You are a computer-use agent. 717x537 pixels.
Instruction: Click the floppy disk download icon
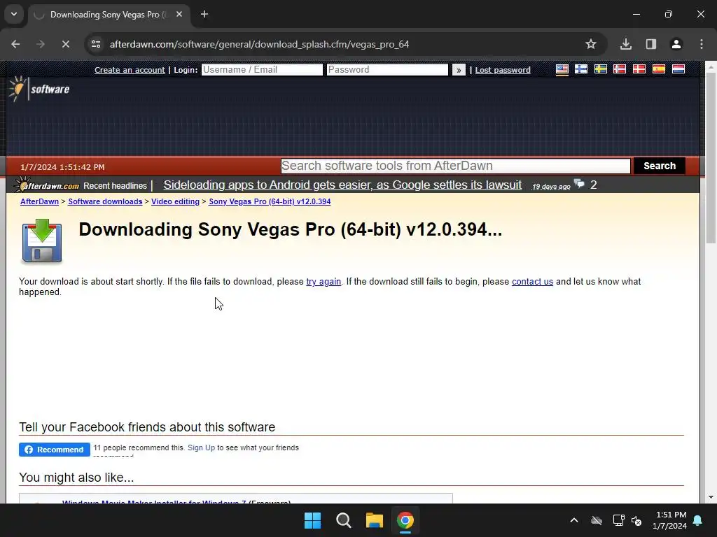click(x=41, y=241)
